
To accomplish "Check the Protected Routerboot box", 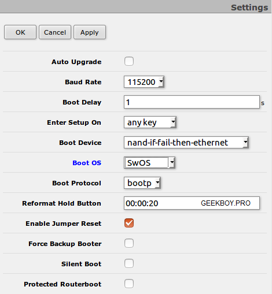I will point(129,284).
